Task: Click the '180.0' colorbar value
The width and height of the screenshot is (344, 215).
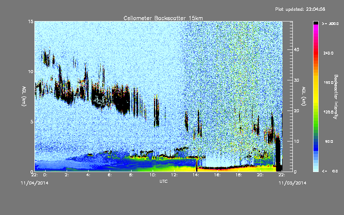Action: (x=329, y=83)
